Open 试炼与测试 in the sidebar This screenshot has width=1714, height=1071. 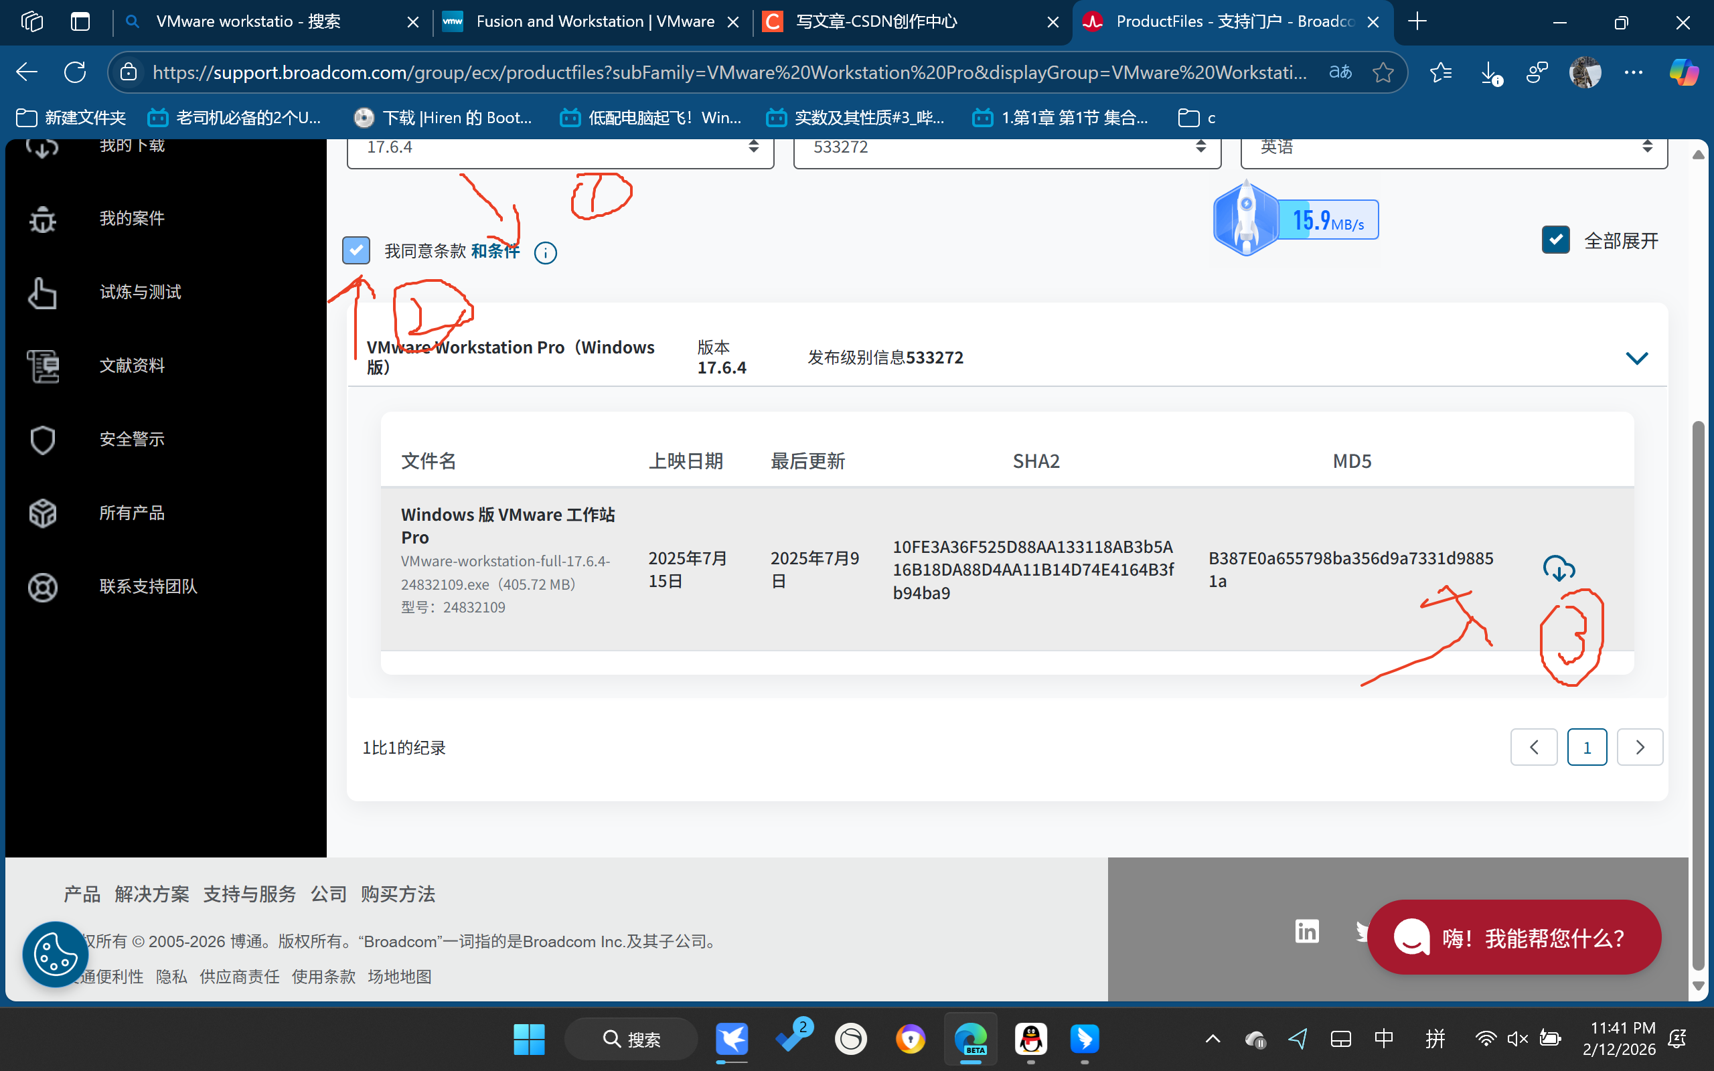click(140, 292)
